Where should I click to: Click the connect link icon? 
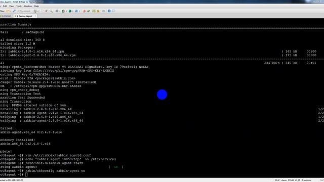coord(14,11)
